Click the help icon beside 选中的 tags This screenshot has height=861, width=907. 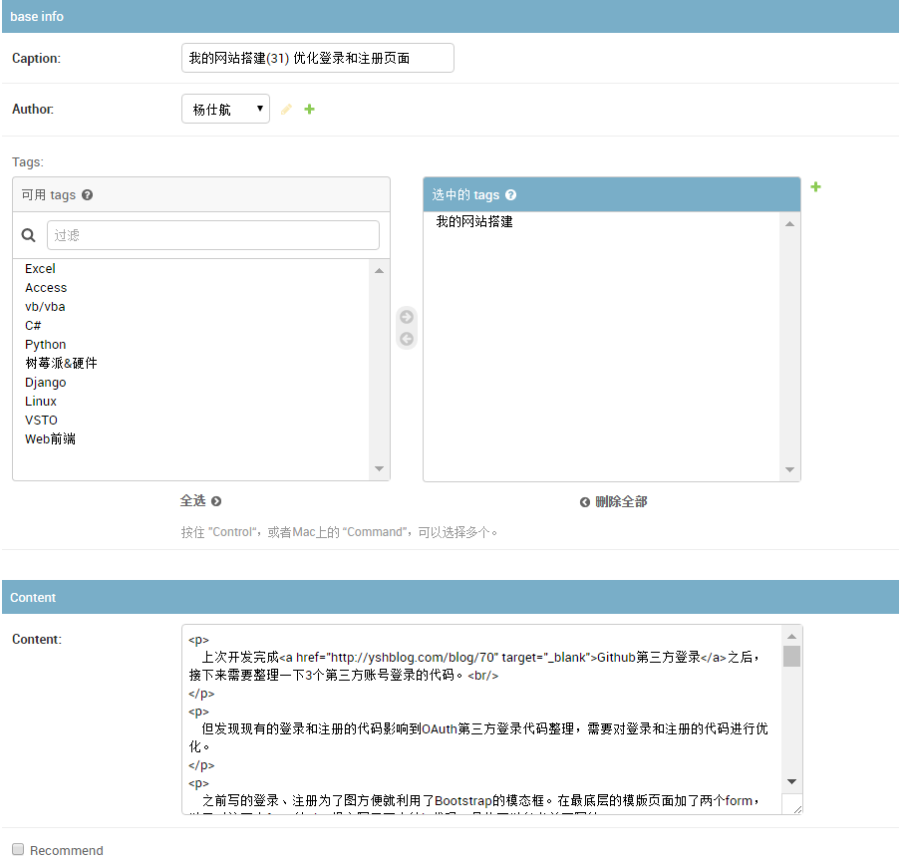[510, 195]
